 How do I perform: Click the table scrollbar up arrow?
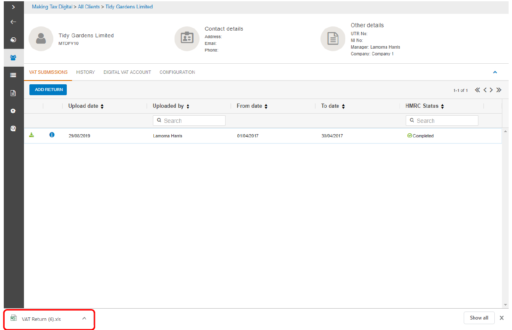505,132
